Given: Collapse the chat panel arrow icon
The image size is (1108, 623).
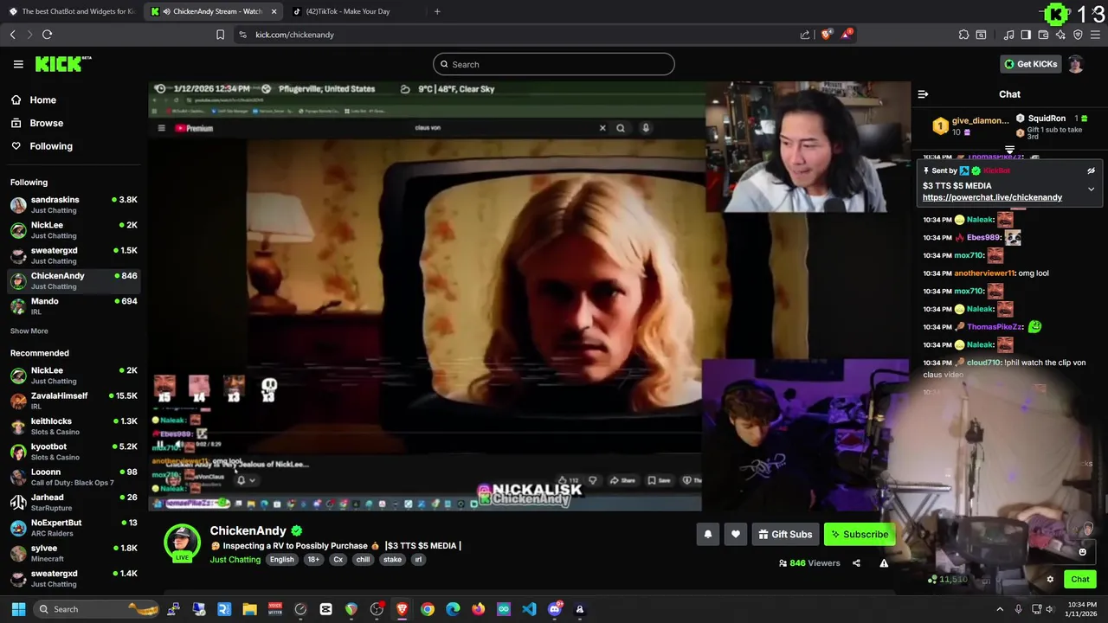Looking at the screenshot, I should [923, 94].
